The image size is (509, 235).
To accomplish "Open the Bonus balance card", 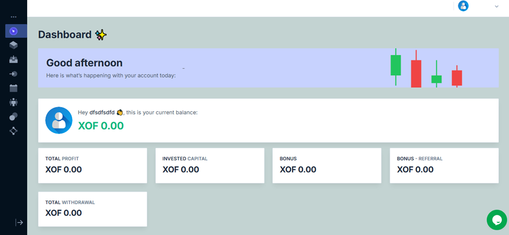I will [327, 165].
